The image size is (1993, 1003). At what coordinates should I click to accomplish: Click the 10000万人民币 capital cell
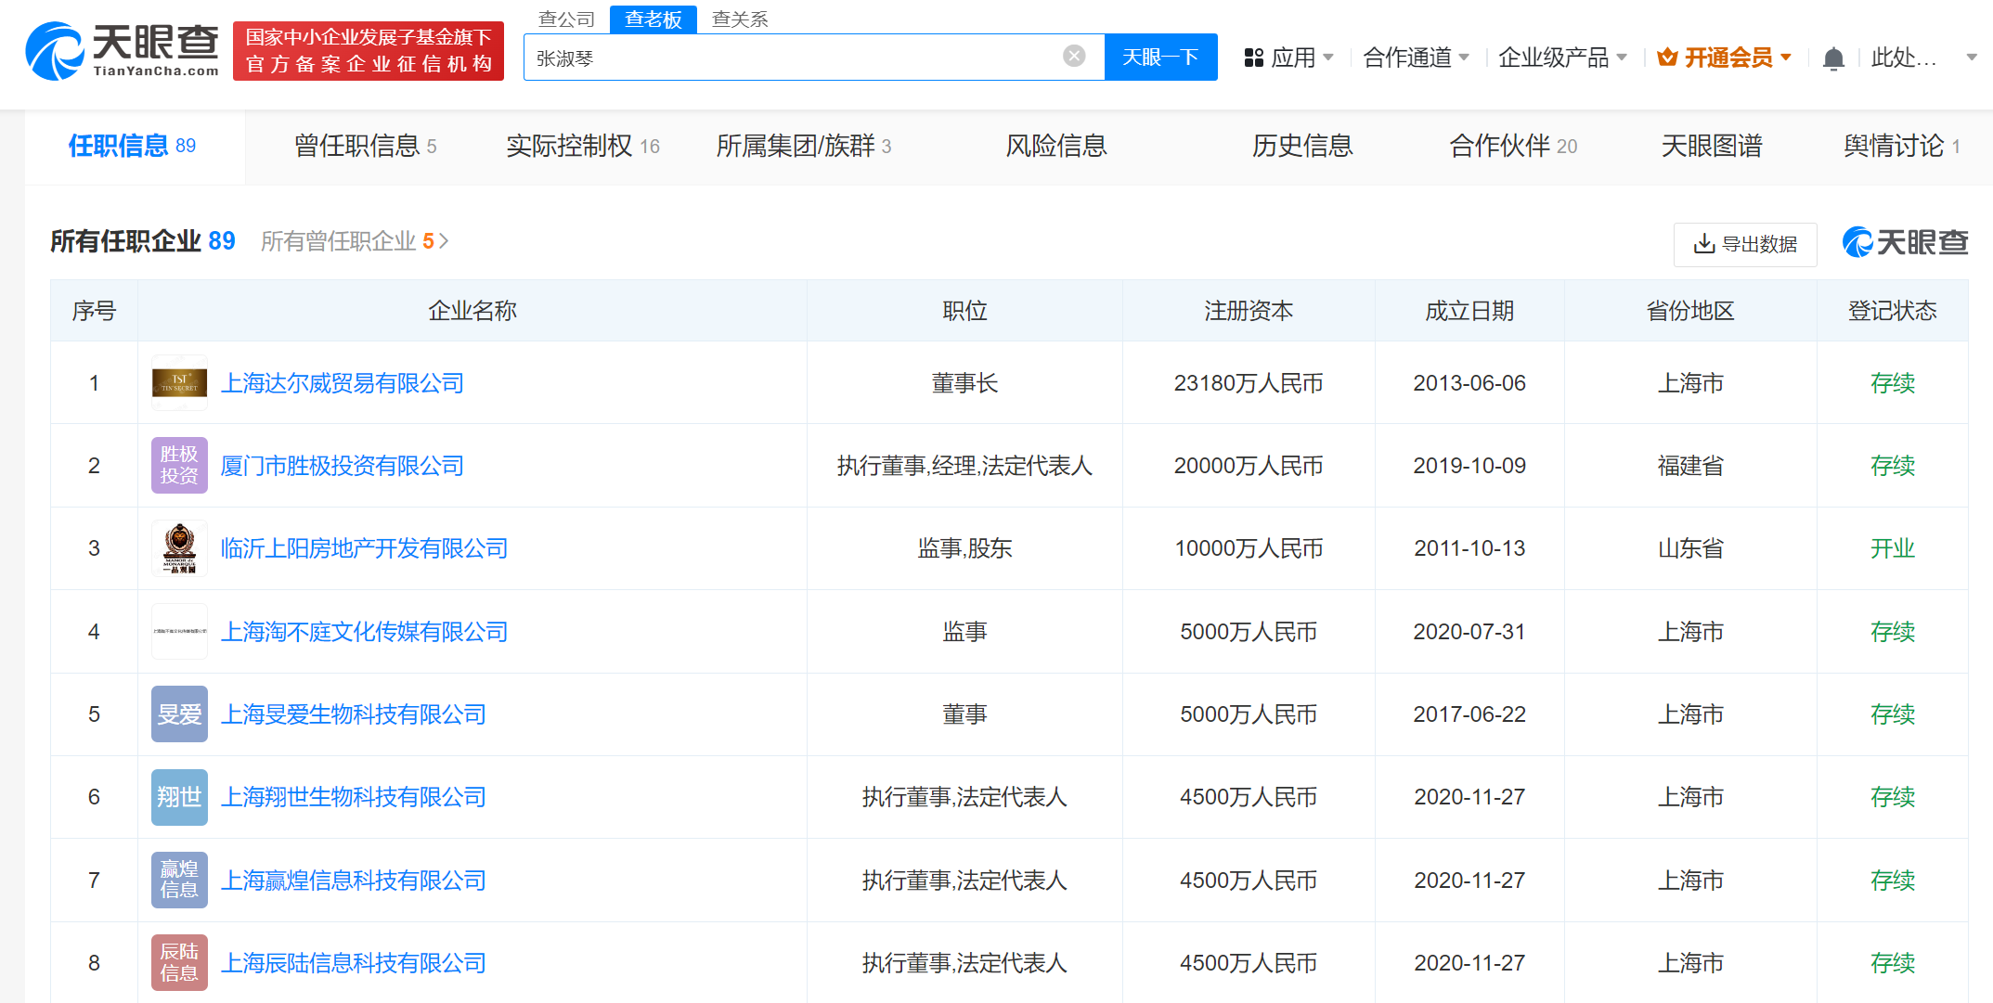[1249, 547]
